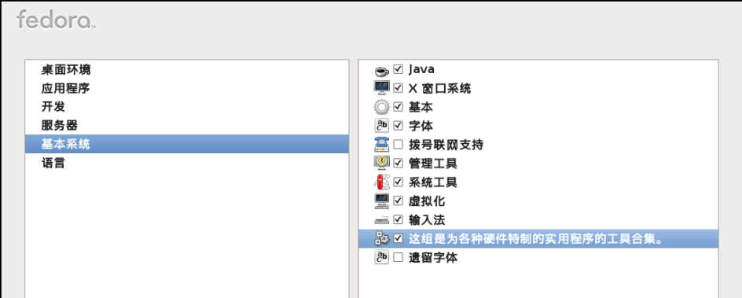This screenshot has width=742, height=298.
Task: Click the X 窗口系统 monitor icon
Action: (x=381, y=88)
